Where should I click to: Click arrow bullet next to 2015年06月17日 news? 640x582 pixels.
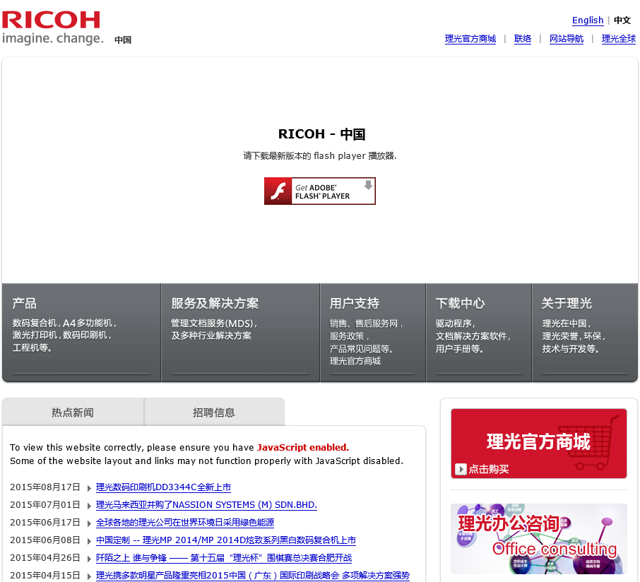coord(89,523)
